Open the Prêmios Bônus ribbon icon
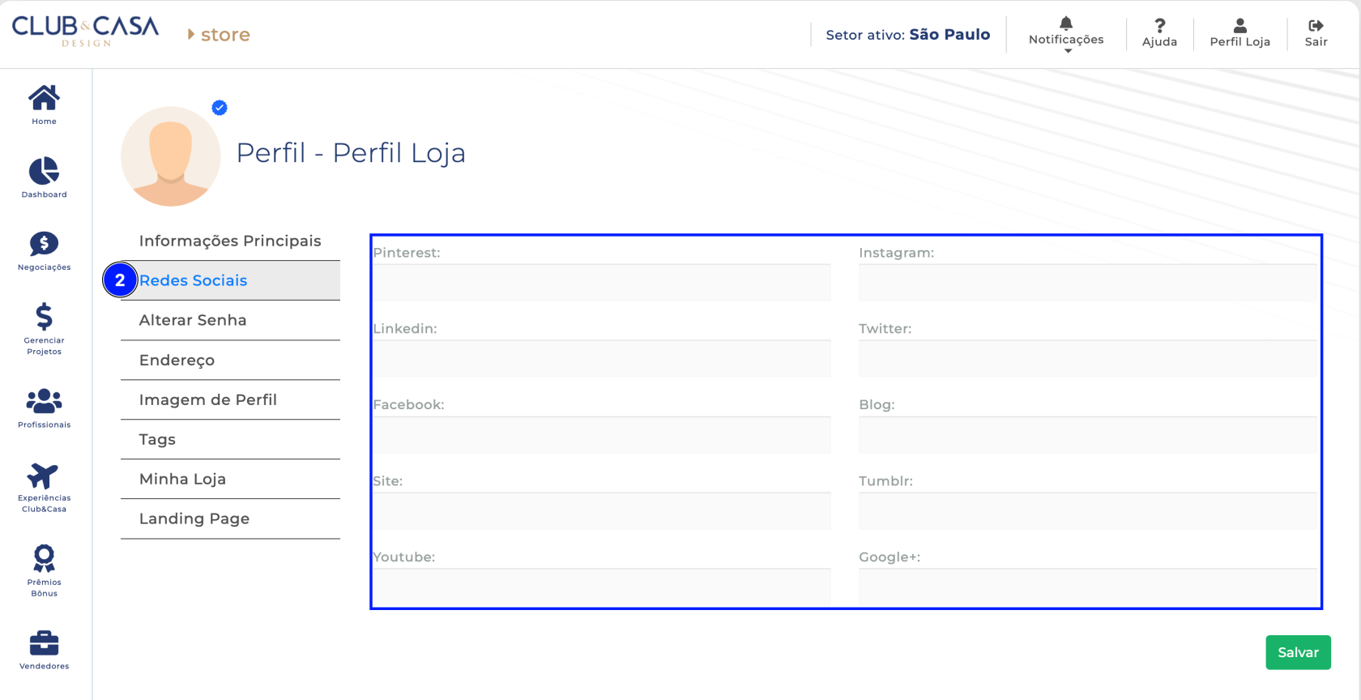 44,558
